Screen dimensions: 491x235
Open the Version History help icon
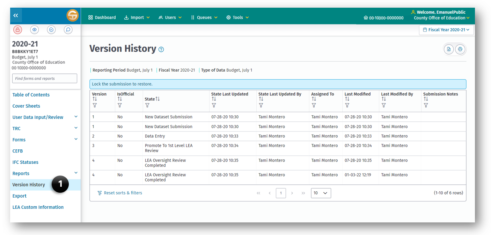tap(161, 49)
